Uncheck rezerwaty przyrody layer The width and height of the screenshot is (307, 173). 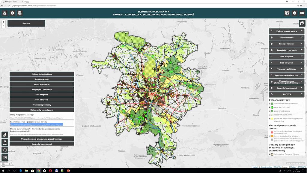[270, 107]
